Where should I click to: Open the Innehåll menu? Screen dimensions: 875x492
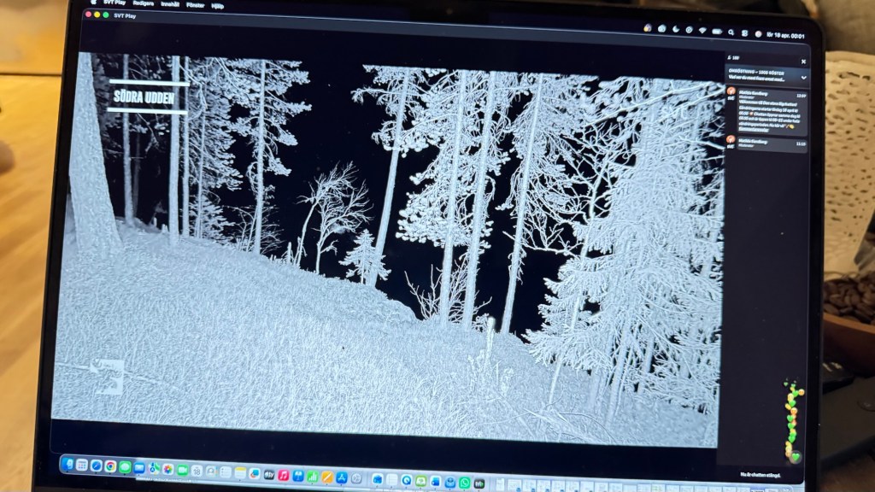(x=171, y=3)
